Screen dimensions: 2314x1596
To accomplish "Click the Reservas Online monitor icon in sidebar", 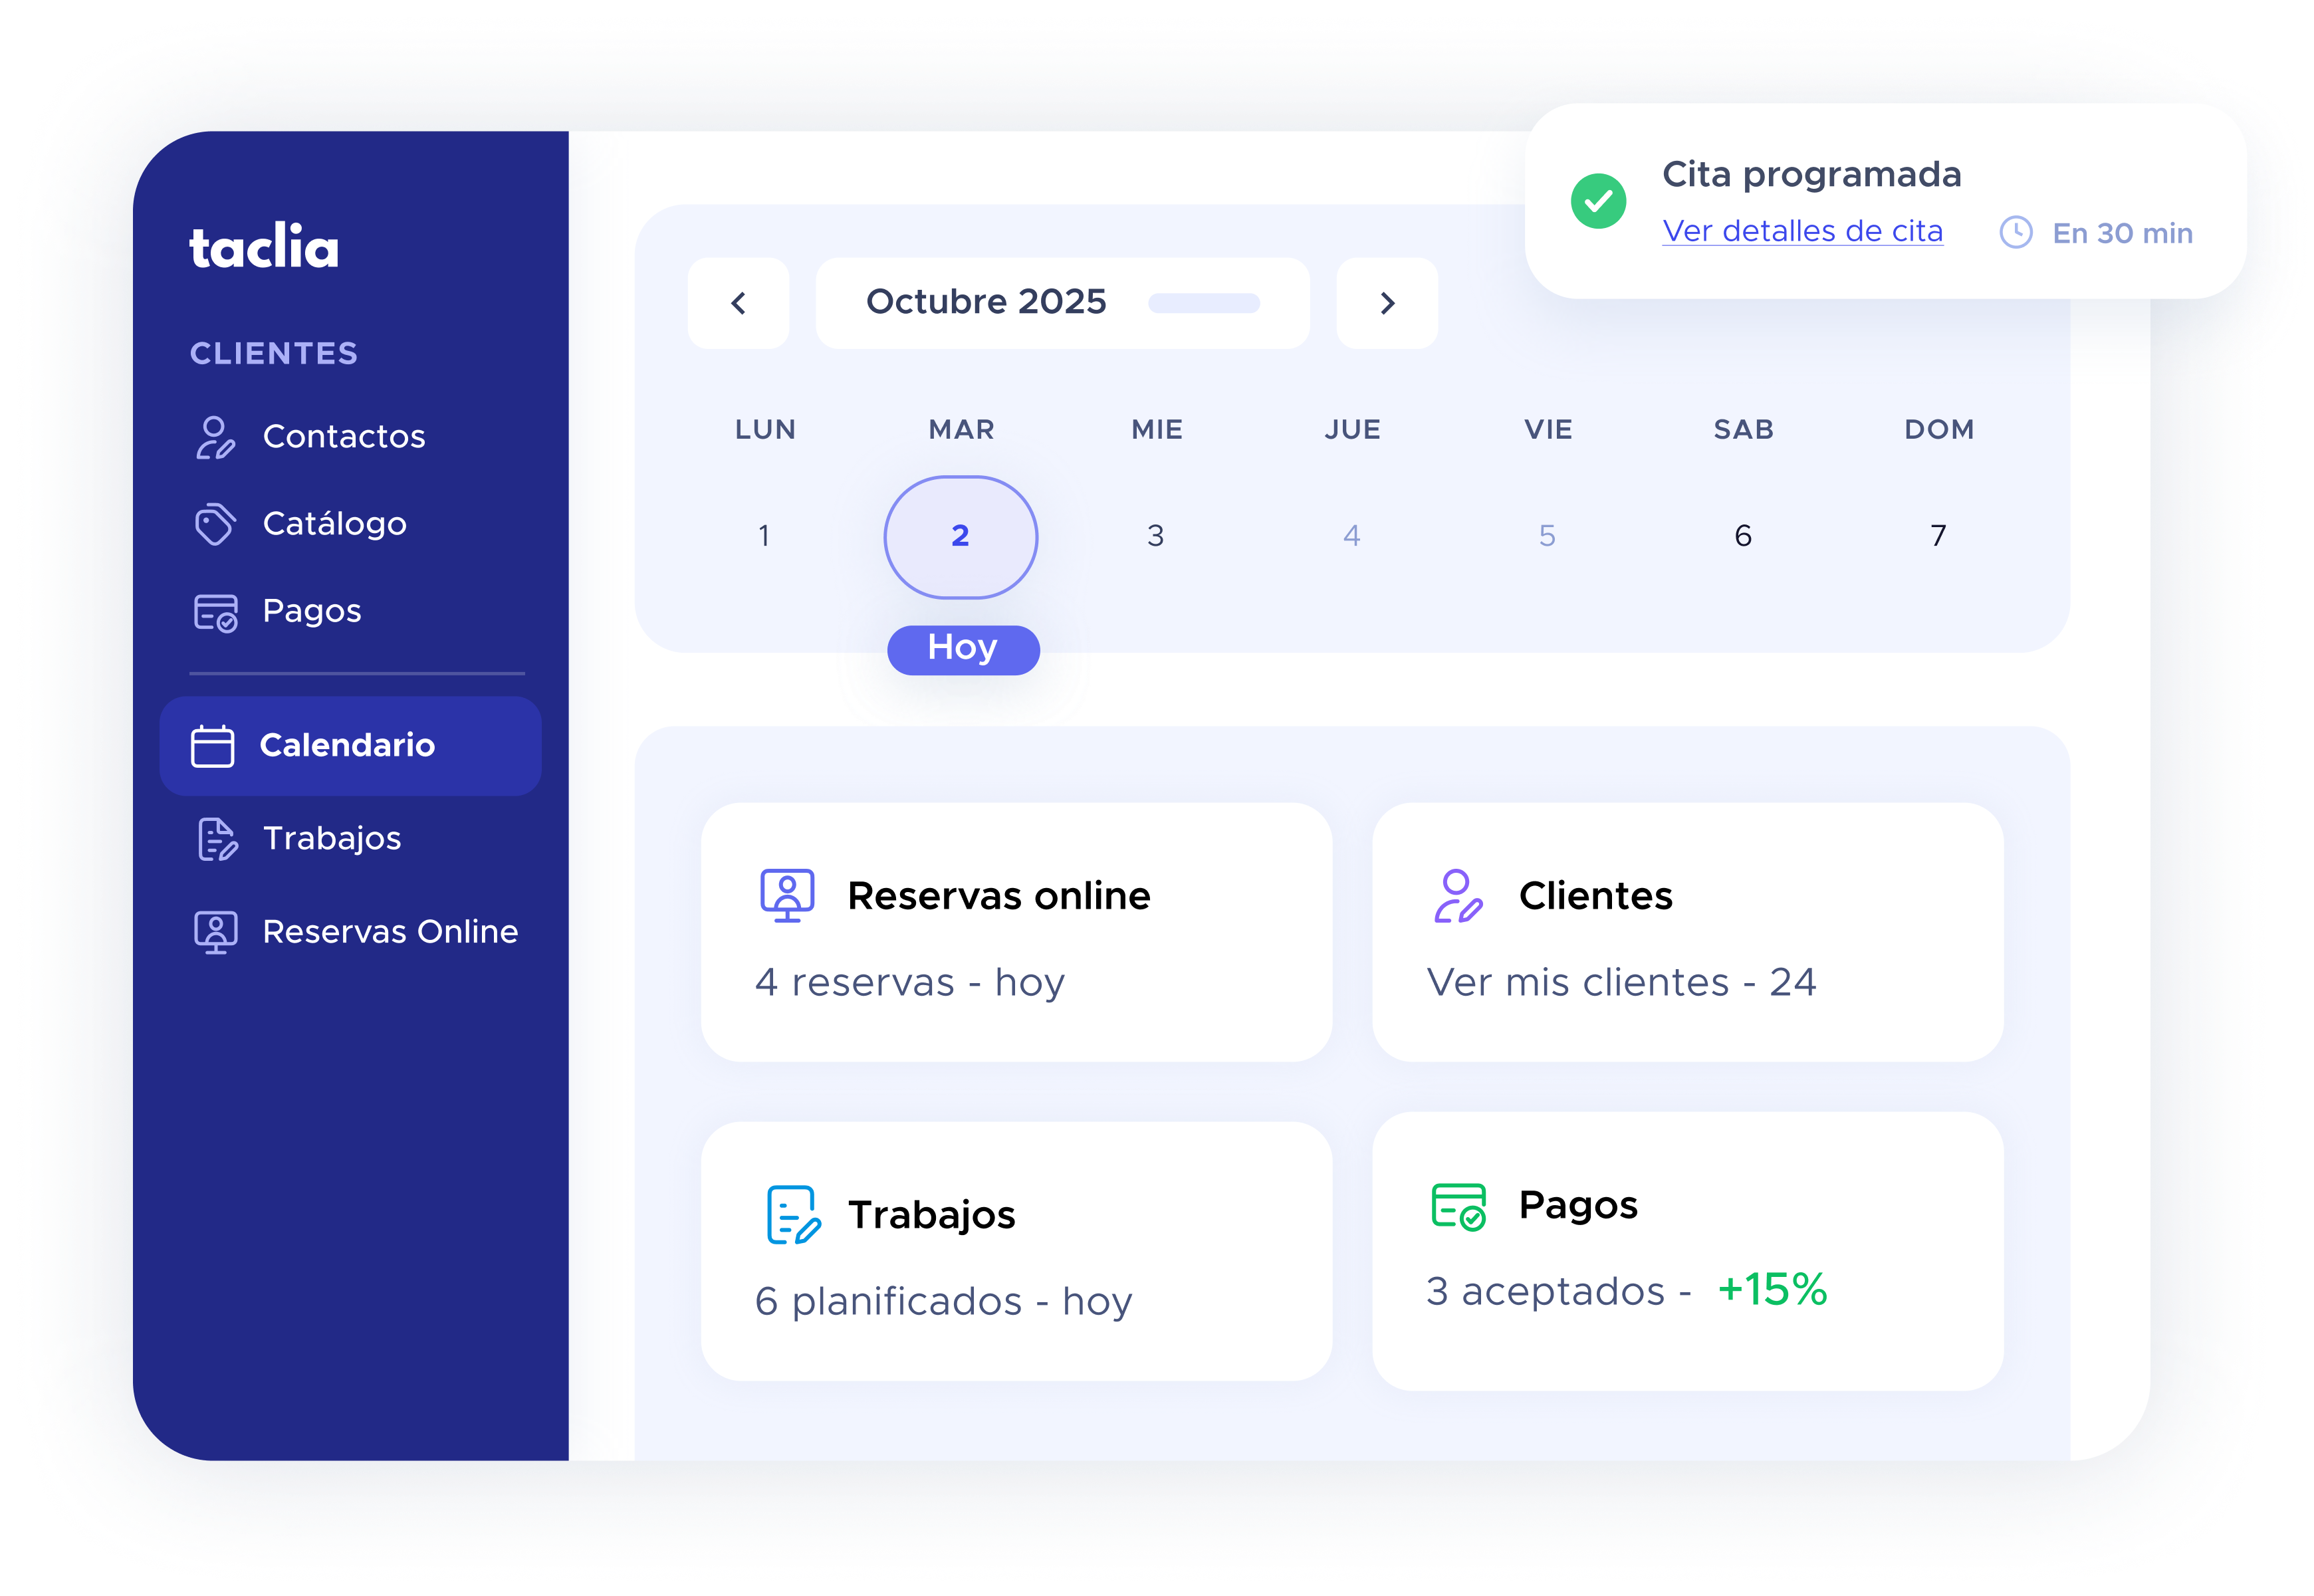I will click(215, 932).
